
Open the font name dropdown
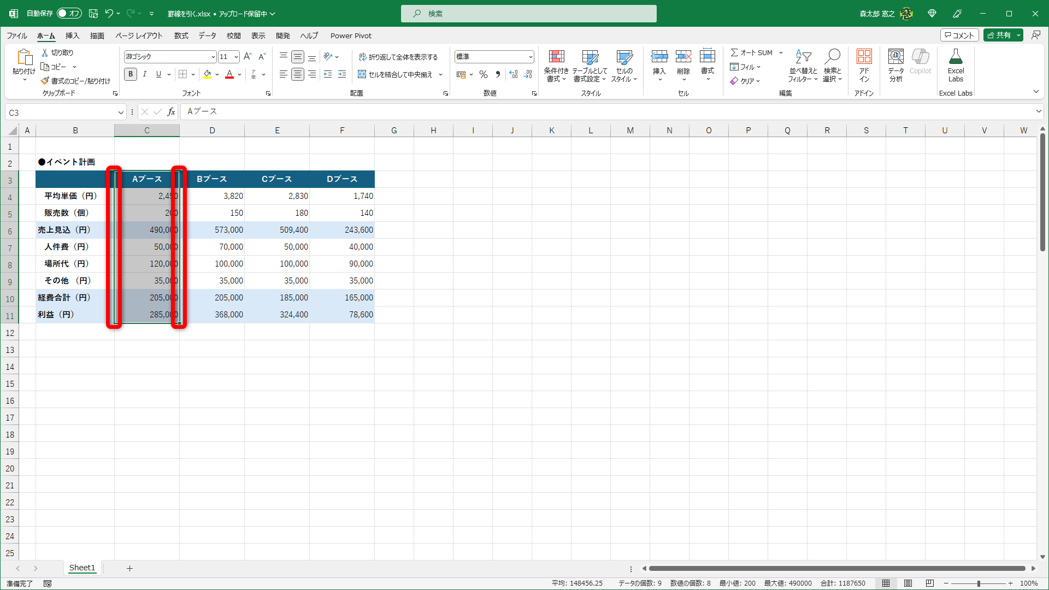click(x=213, y=57)
